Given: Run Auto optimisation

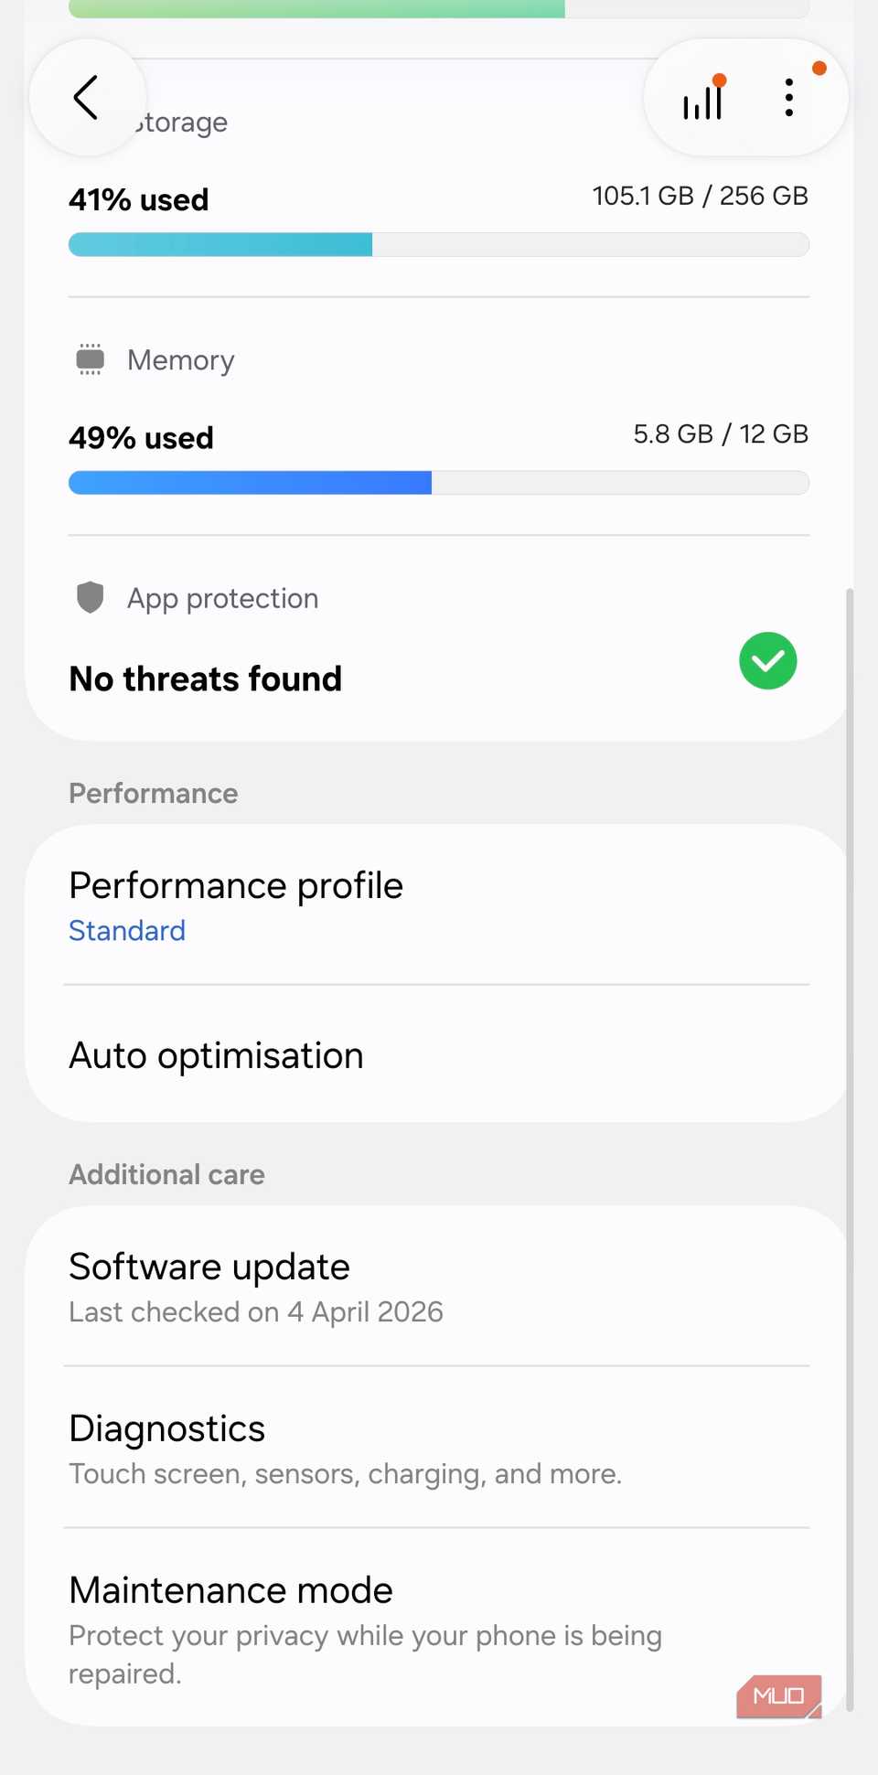Looking at the screenshot, I should click(215, 1054).
